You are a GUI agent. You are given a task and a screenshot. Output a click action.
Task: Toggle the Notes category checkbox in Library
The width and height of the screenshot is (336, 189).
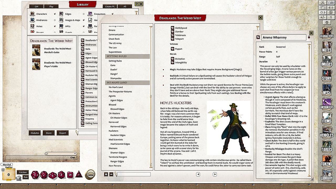pos(55,26)
